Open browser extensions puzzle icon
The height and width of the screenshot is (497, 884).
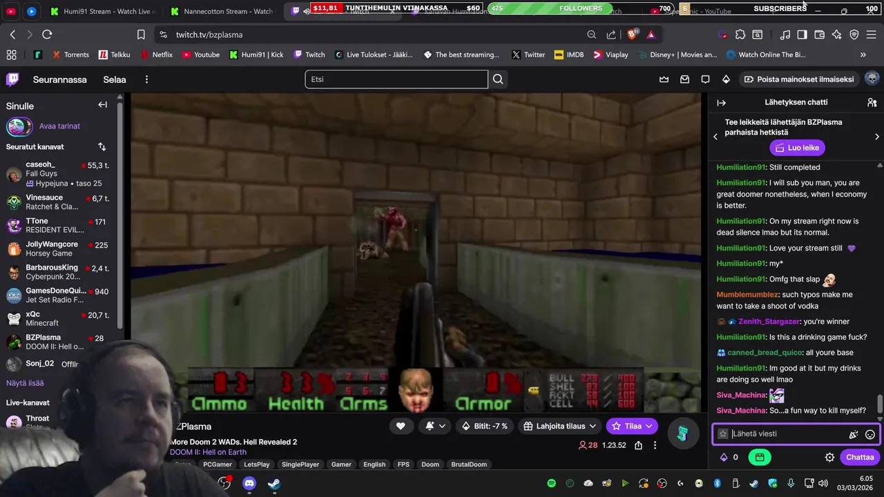[740, 35]
